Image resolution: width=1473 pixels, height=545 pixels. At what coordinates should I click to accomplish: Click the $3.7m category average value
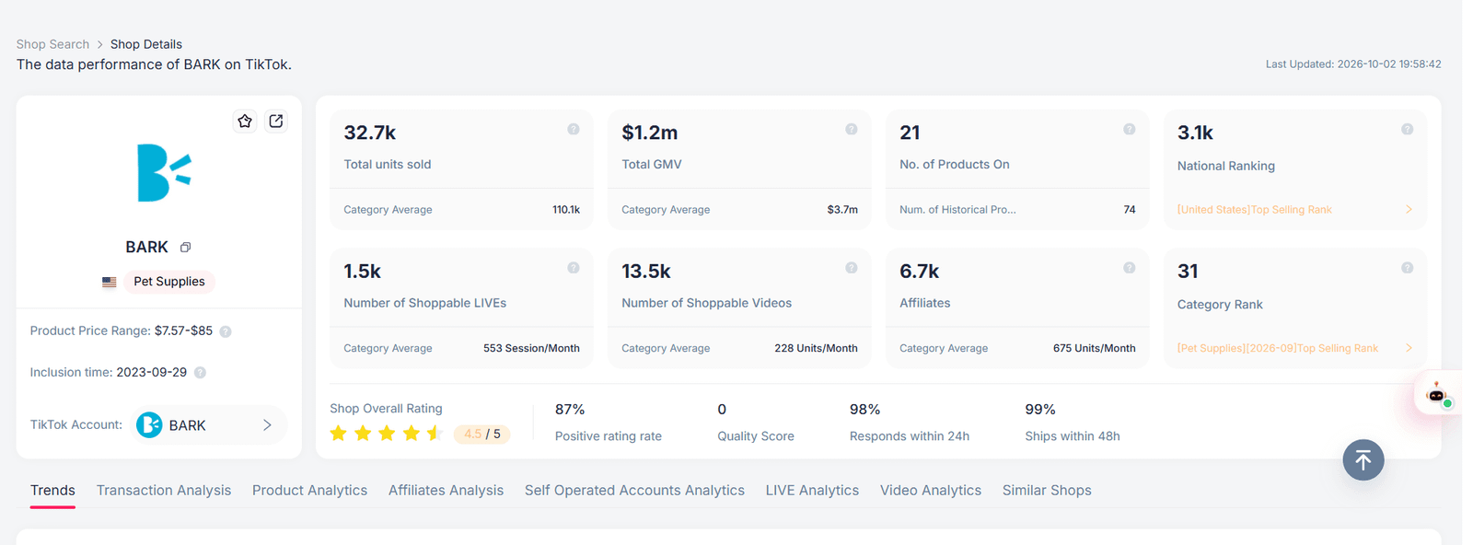tap(842, 210)
